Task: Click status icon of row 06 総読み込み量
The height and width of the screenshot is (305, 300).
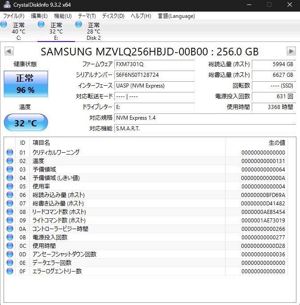Action: click(10, 195)
